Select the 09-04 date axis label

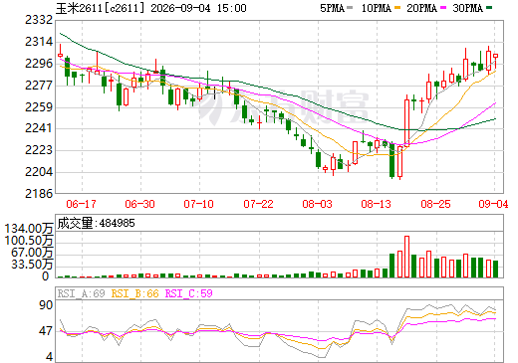click(x=493, y=204)
